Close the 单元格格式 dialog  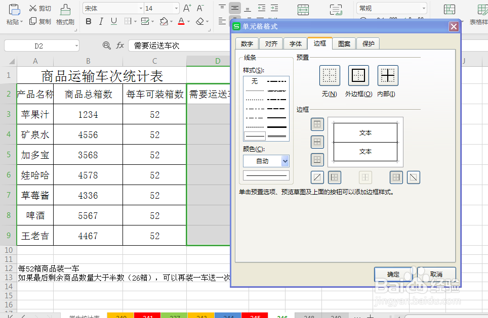coord(454,27)
